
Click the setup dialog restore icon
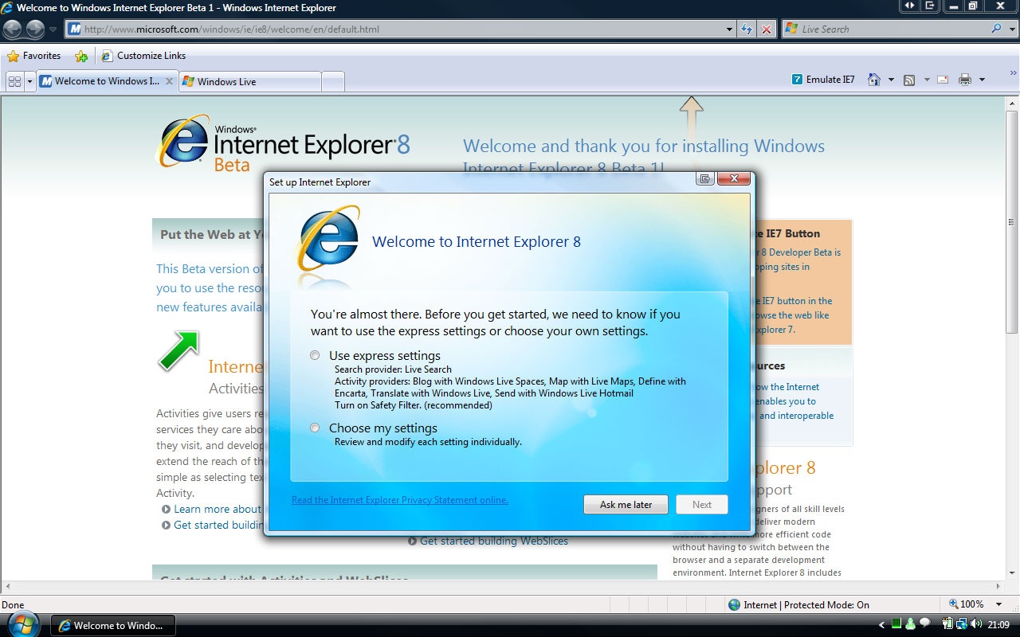pyautogui.click(x=705, y=179)
